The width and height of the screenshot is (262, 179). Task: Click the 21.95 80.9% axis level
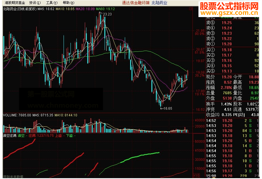(200, 32)
